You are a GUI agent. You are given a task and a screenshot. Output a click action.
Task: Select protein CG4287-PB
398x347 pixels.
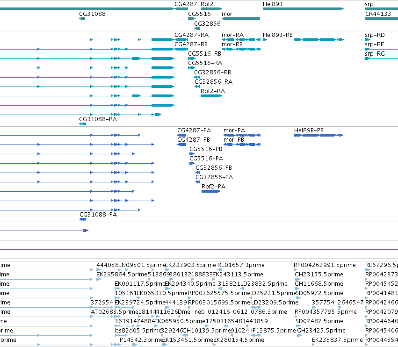pos(194,140)
